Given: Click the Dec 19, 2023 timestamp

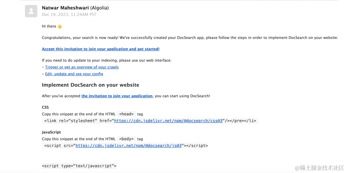Looking at the screenshot, I should coord(69,14).
